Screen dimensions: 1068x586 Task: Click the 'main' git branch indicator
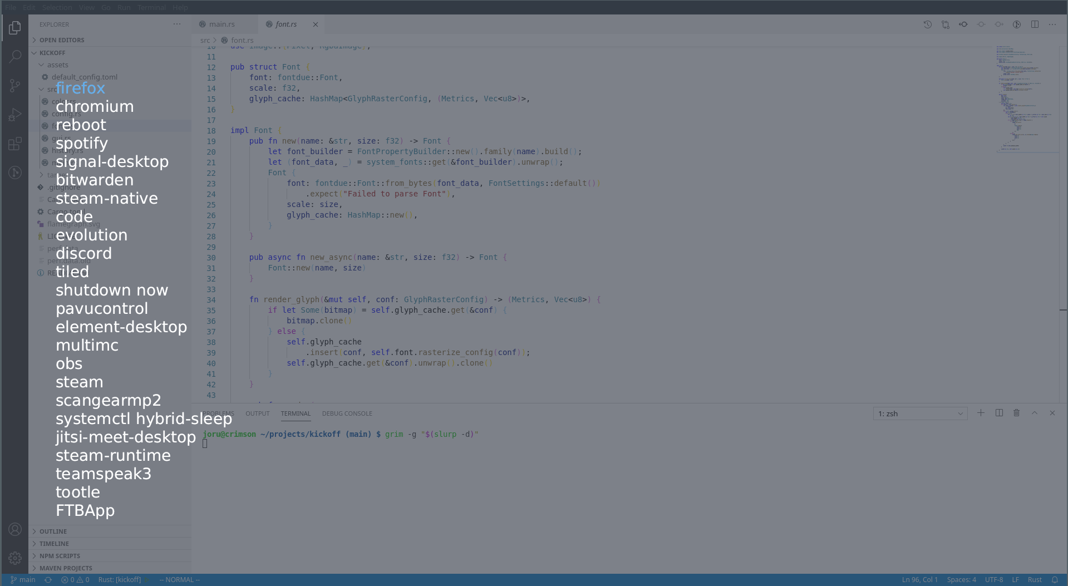coord(23,580)
